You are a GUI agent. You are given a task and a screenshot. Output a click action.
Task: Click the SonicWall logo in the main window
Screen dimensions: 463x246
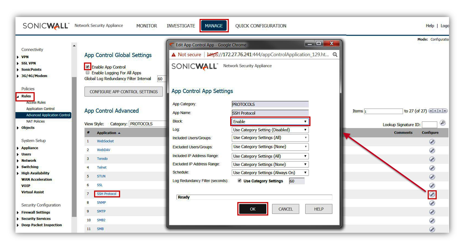(x=46, y=26)
